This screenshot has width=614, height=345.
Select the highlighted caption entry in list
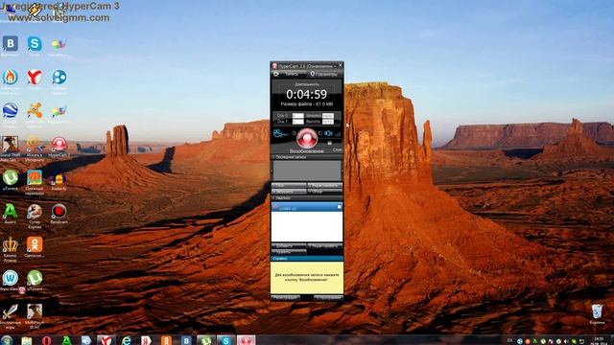307,207
